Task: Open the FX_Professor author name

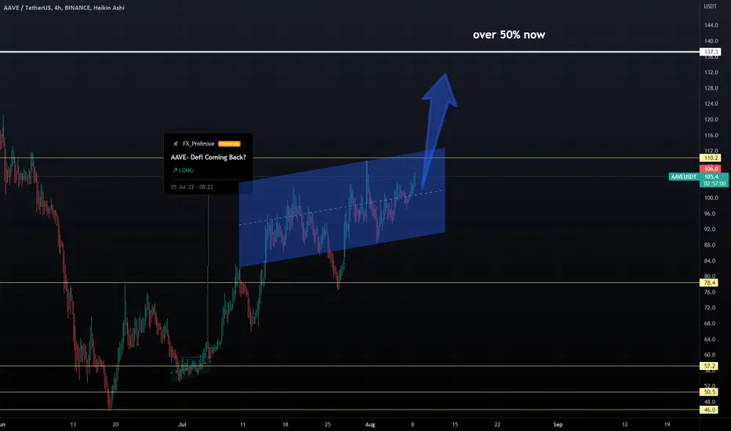Action: point(198,143)
